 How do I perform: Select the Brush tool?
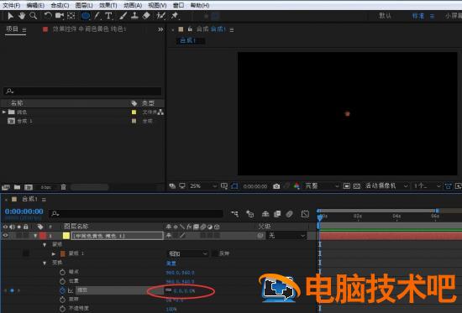pyautogui.click(x=123, y=16)
